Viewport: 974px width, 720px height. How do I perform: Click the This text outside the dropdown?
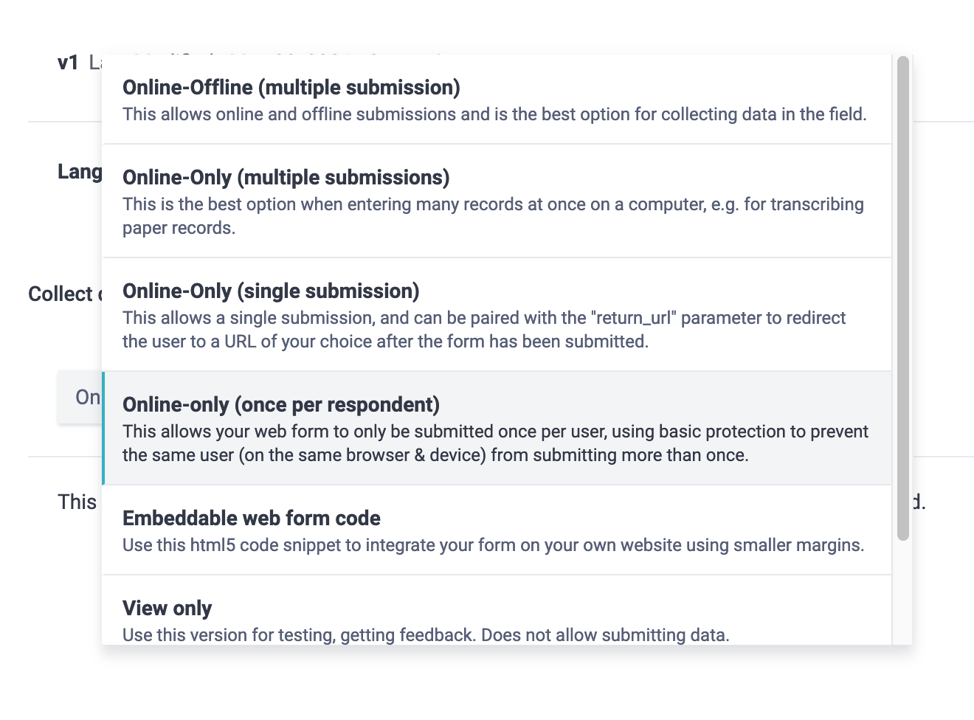pos(75,502)
